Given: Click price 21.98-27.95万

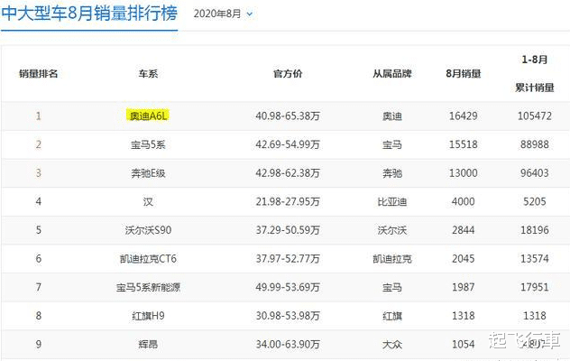Looking at the screenshot, I should click(x=288, y=201).
